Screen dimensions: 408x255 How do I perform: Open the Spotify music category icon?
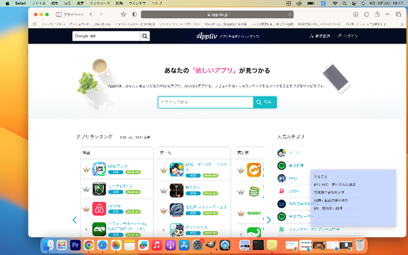(282, 165)
